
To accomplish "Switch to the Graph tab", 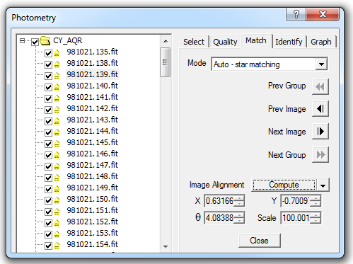I will [x=321, y=42].
